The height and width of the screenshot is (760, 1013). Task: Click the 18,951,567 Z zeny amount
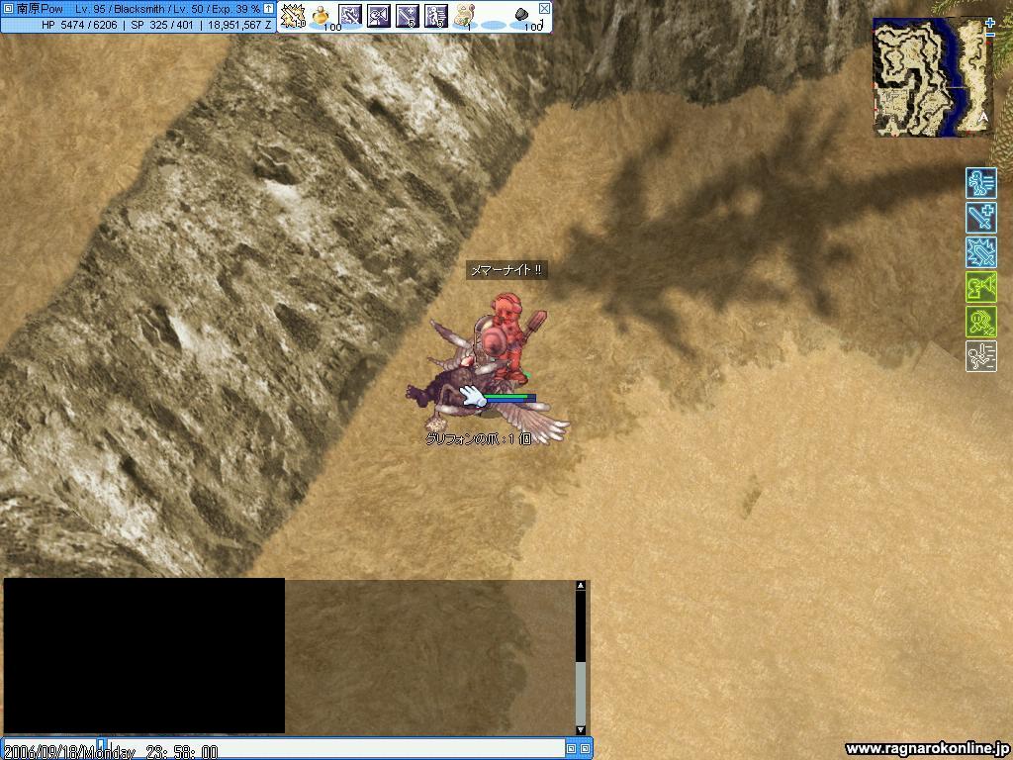(239, 25)
